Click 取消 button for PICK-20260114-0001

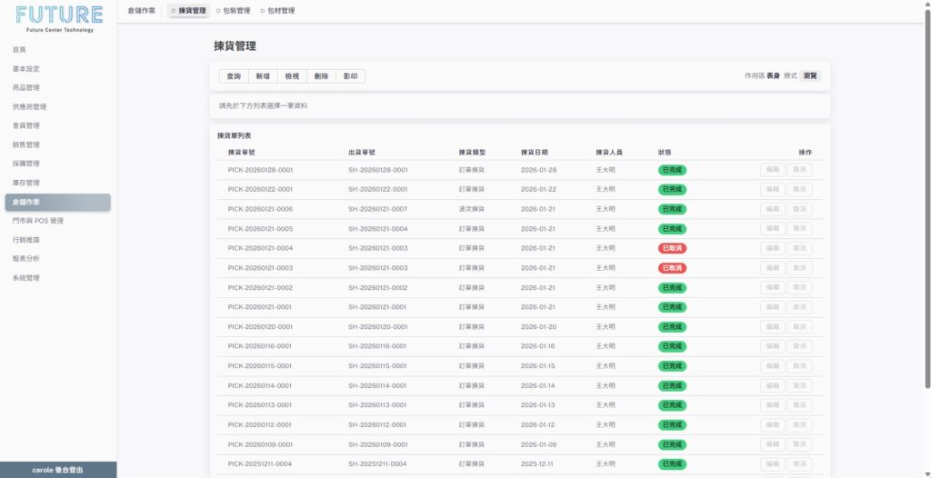coord(800,386)
